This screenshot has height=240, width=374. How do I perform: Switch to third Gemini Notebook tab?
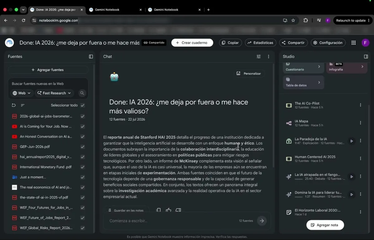[x=175, y=10]
